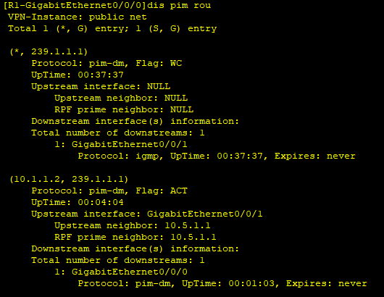Click 'RPF prime neighbor: NULL' line
Image resolution: width=384 pixels, height=297 pixels.
[124, 109]
